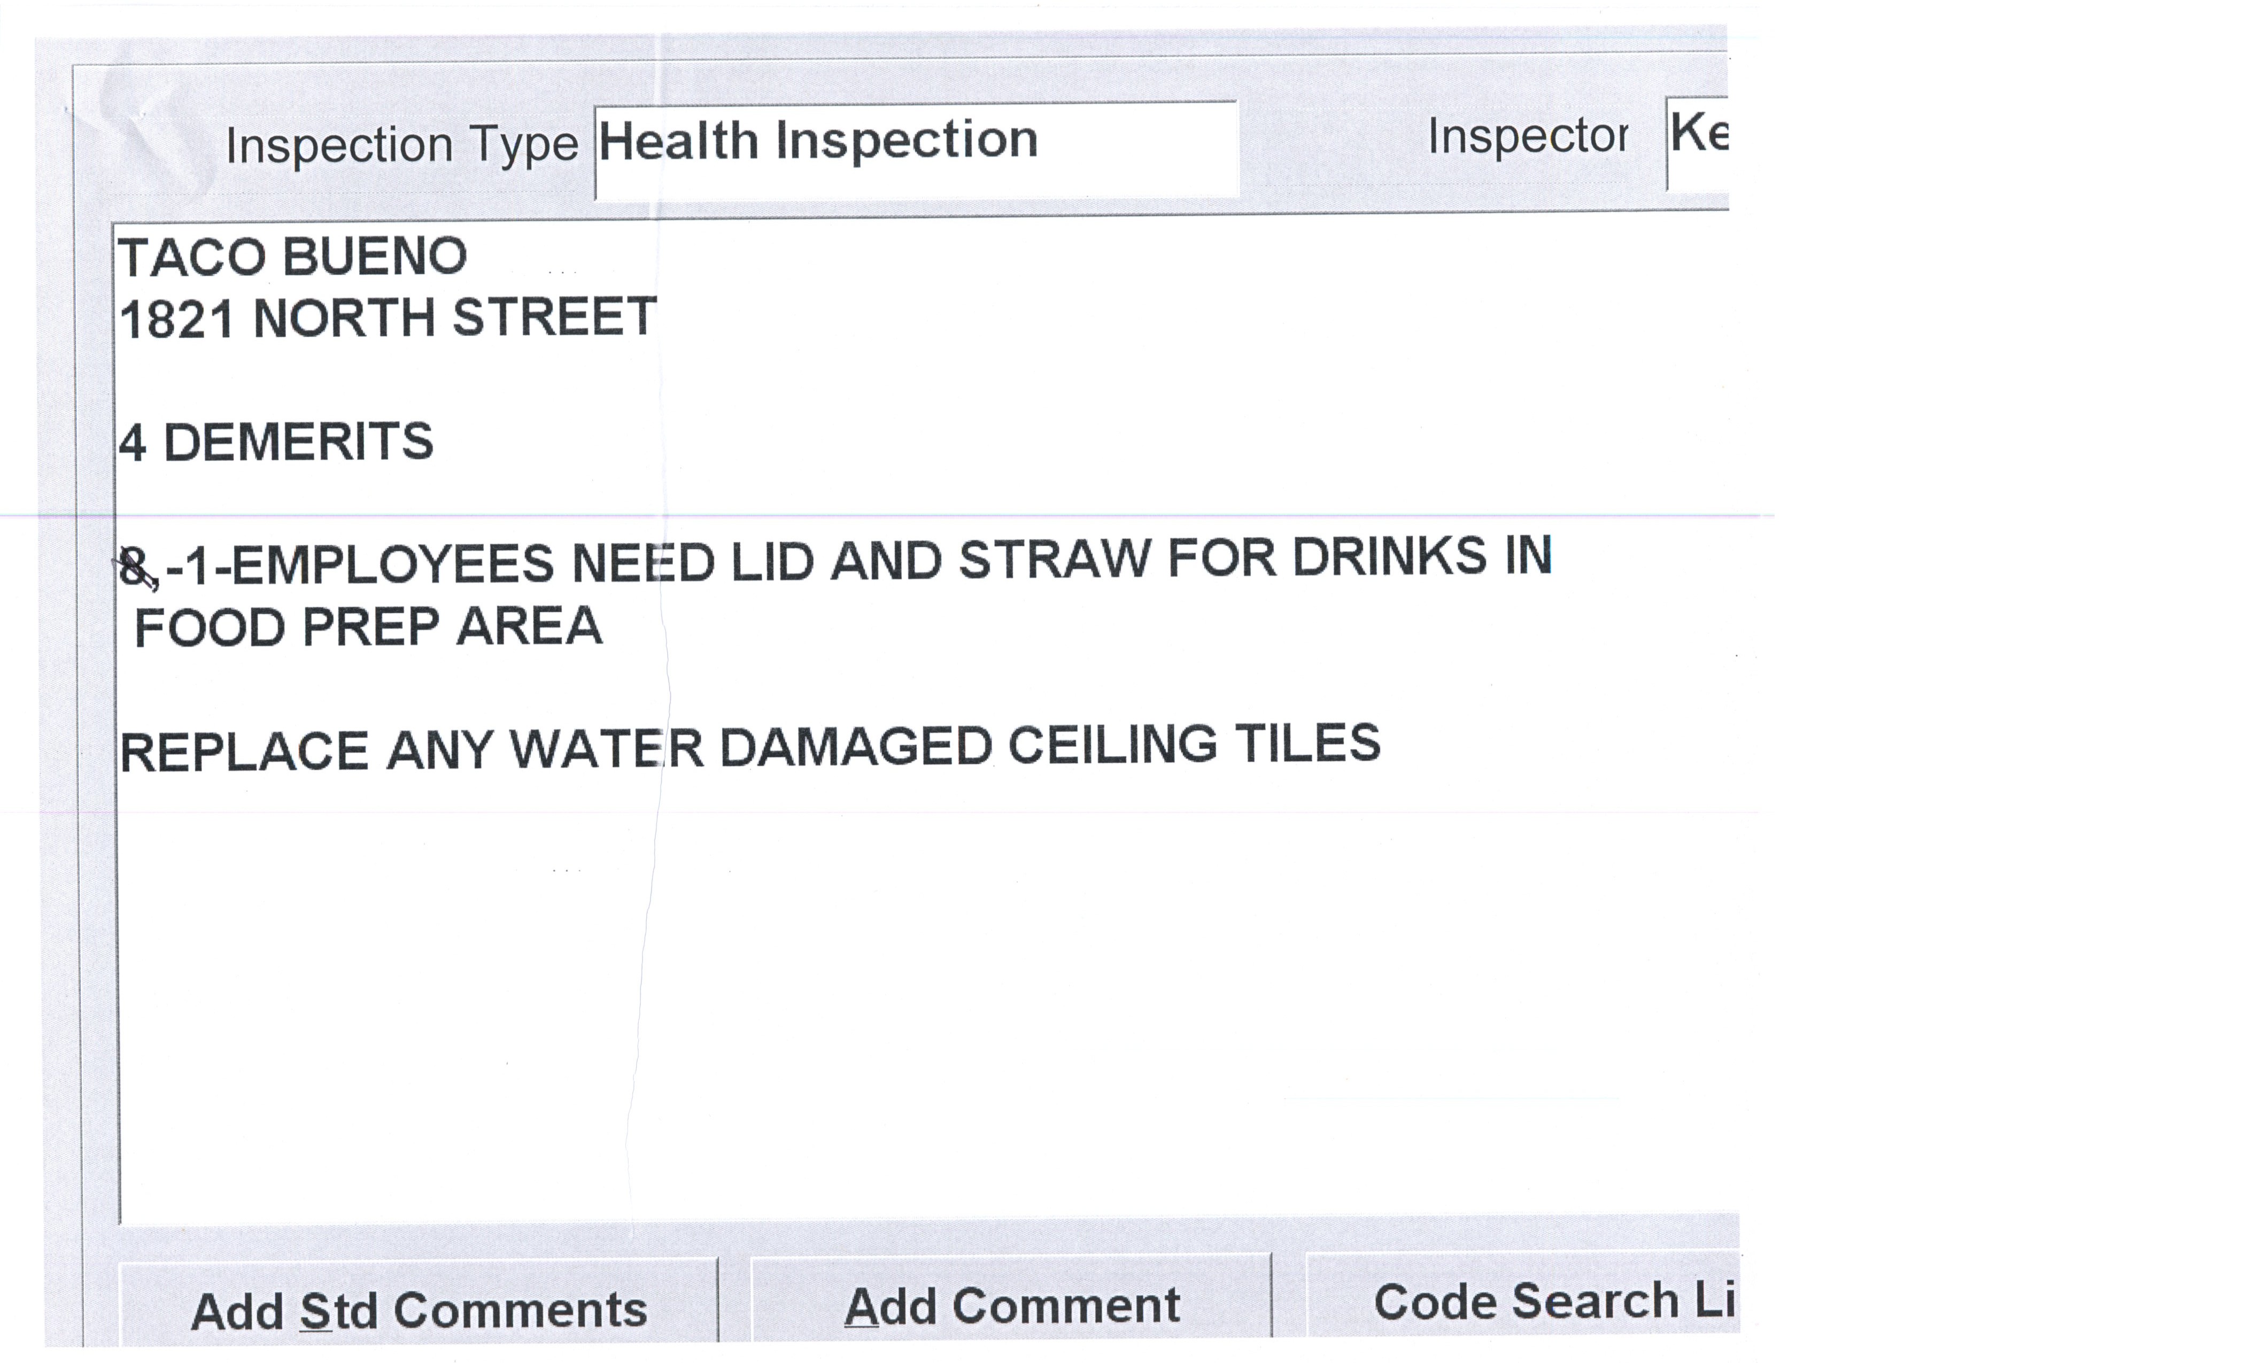Click the number 8 starting the violation line

coord(133,567)
